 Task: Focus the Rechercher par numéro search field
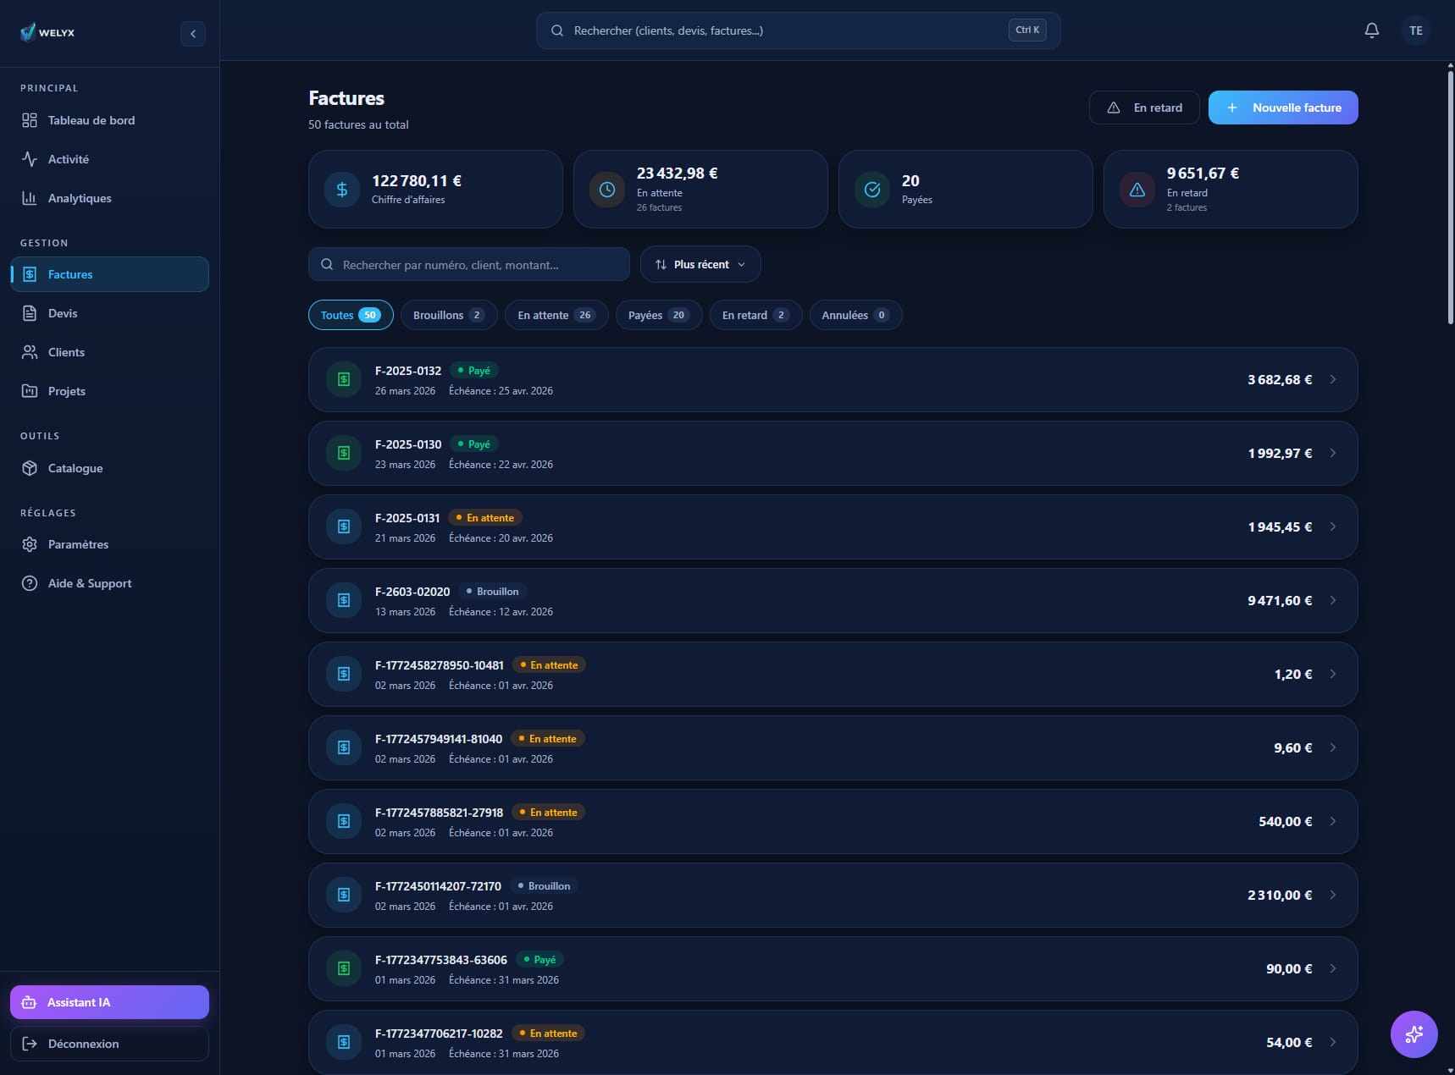[x=469, y=265]
